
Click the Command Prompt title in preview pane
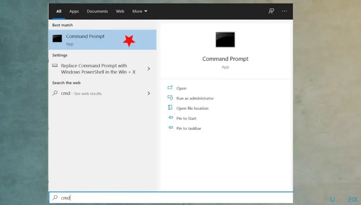point(225,59)
